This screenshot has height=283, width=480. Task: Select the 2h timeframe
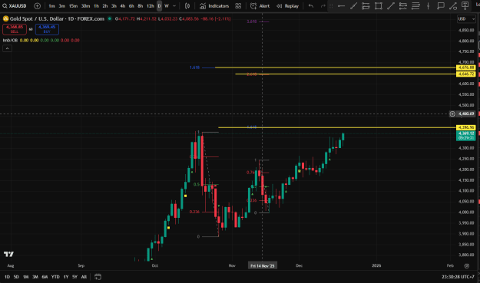105,6
